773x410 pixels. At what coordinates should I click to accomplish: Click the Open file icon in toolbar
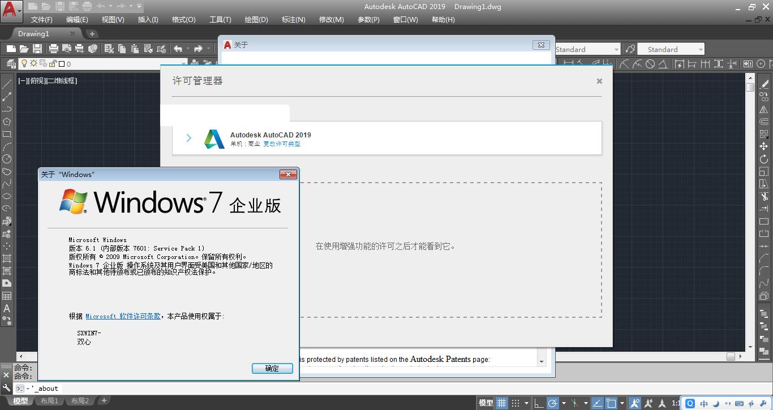(24, 49)
